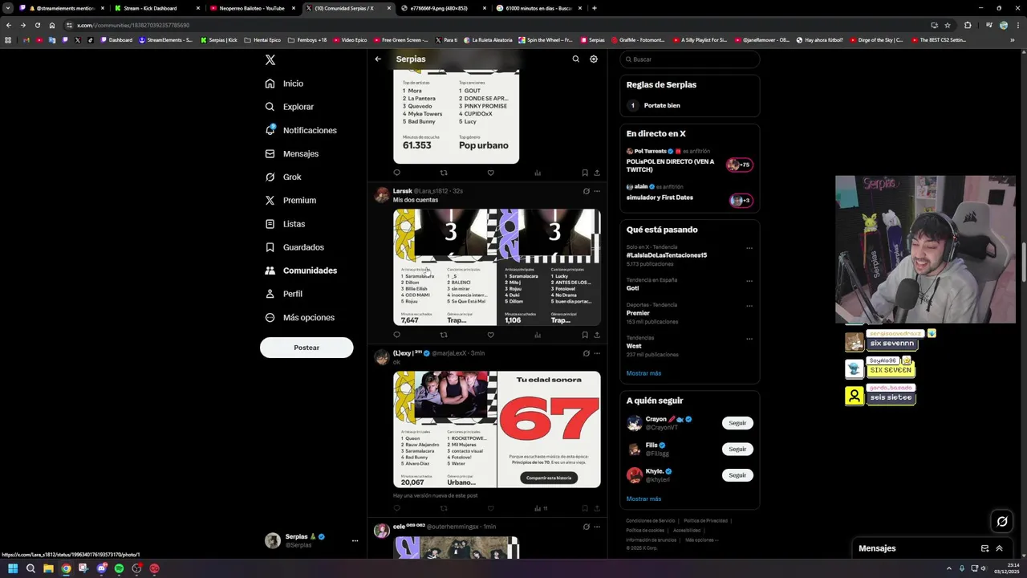The width and height of the screenshot is (1027, 578).
Task: Focus the Buscar search field
Action: tap(689, 59)
